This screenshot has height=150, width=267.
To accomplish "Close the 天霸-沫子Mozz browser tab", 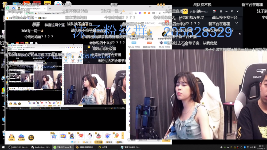I will point(45,8).
